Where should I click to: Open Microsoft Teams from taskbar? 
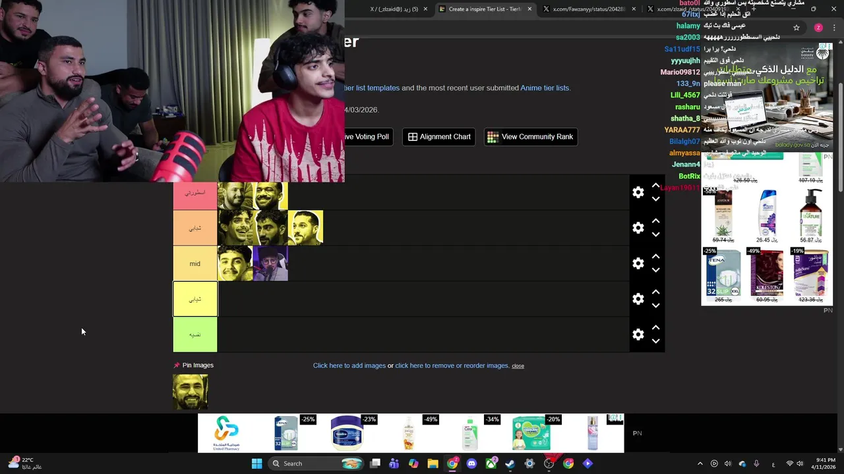point(394,463)
